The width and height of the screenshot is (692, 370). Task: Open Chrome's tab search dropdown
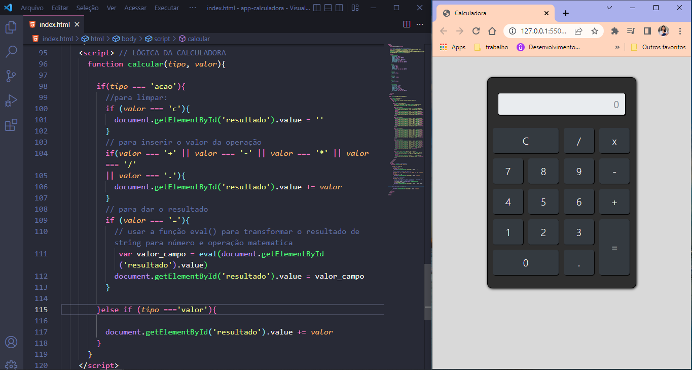tap(609, 8)
